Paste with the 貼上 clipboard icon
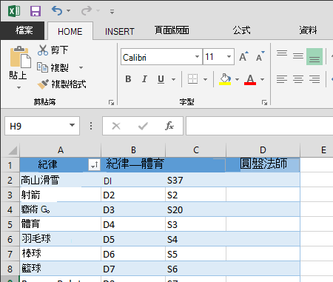333x282 pixels. (x=20, y=57)
